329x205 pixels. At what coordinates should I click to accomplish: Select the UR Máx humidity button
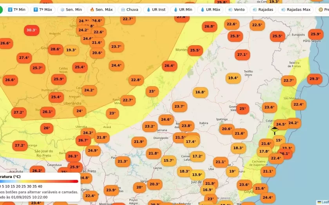210,9
